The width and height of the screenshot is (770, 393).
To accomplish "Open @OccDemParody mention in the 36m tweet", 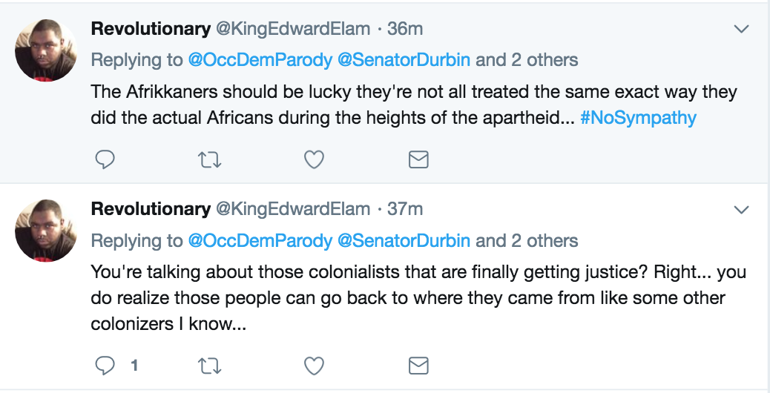I will point(260,60).
